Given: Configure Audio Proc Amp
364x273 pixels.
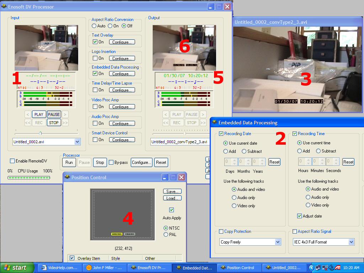Looking at the screenshot, I should click(122, 123).
